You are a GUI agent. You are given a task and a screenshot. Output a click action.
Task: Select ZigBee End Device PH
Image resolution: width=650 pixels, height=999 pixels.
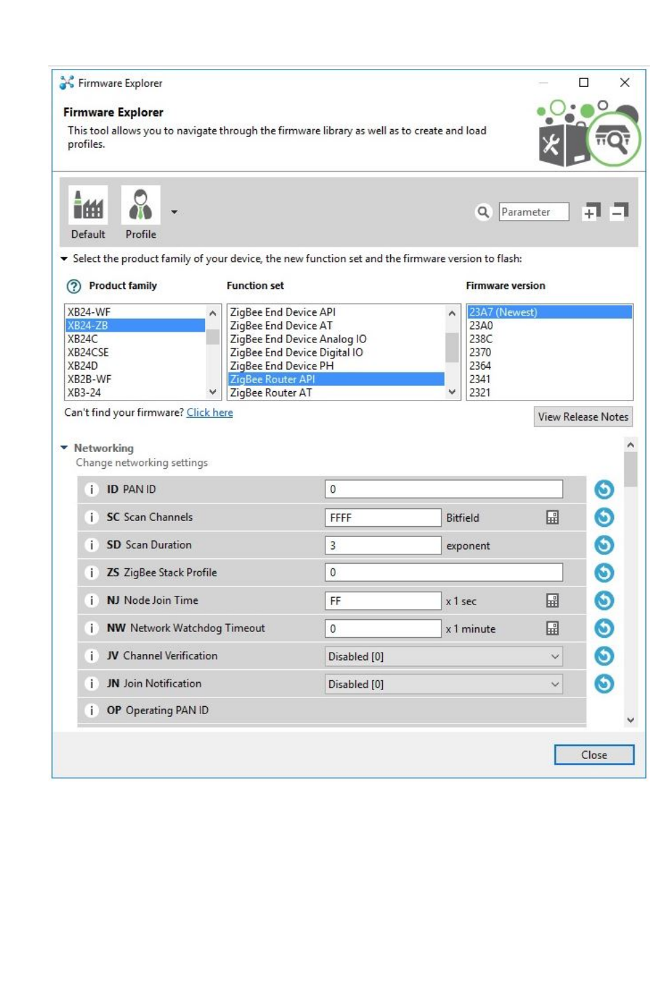(336, 366)
